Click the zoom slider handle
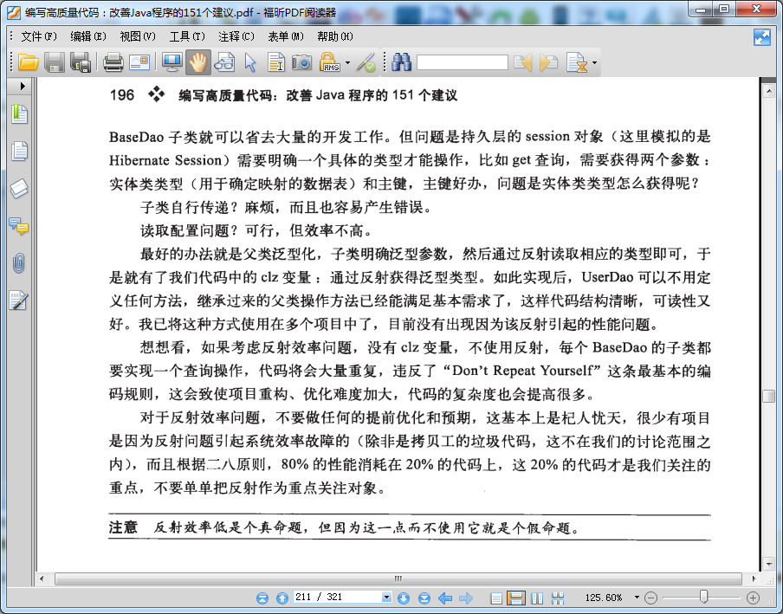 pyautogui.click(x=703, y=597)
